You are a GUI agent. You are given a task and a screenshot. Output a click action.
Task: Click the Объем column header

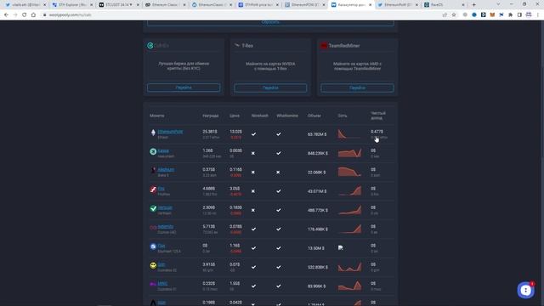tap(314, 116)
